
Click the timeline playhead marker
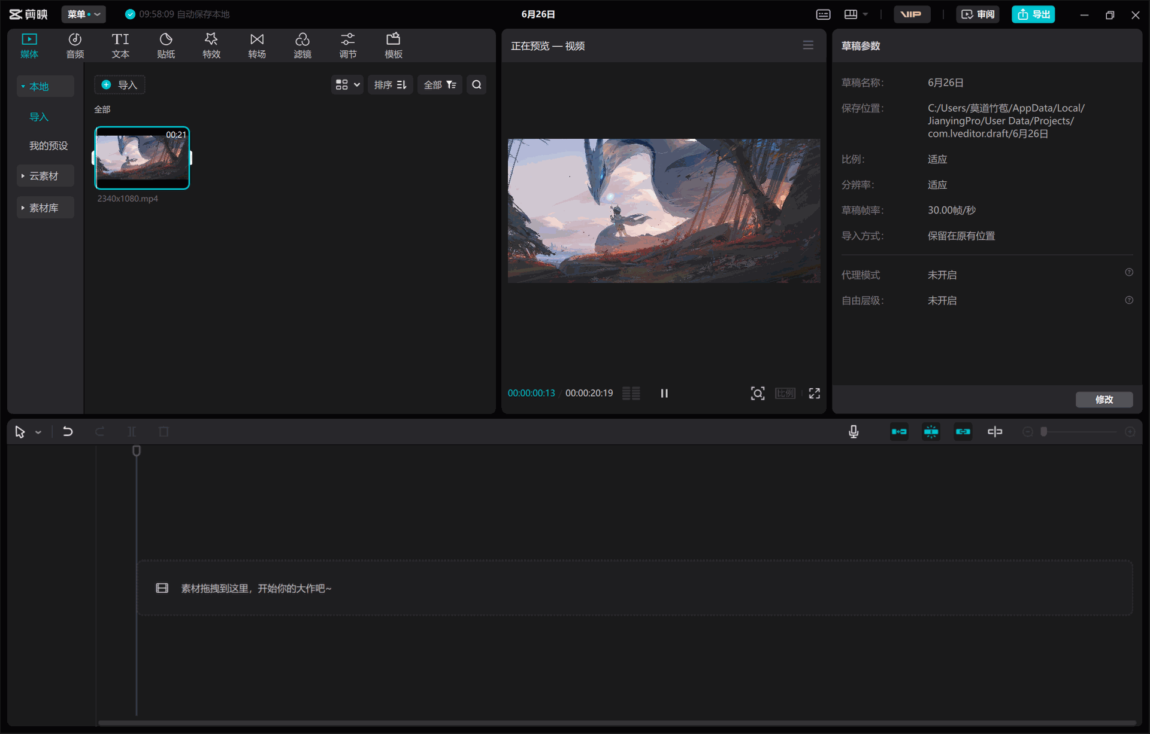pyautogui.click(x=137, y=451)
